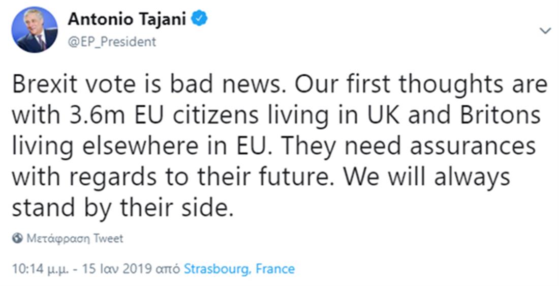Click the blue verified badge icon
This screenshot has width=559, height=286.
(199, 19)
